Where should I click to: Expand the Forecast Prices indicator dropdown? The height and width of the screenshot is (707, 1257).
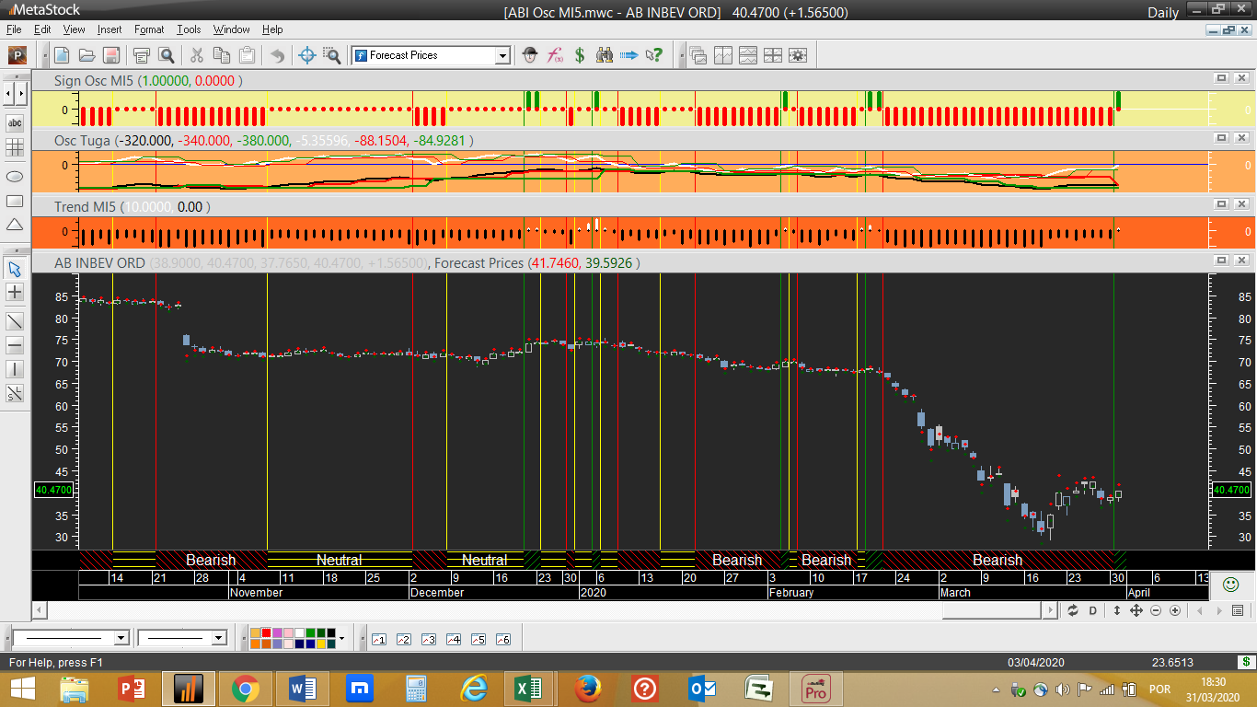(502, 55)
